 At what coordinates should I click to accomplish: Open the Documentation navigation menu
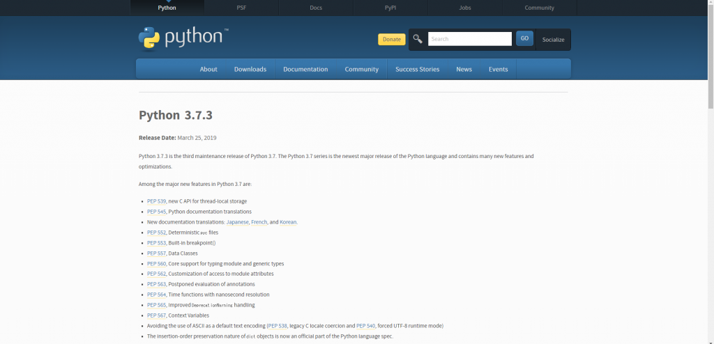click(x=305, y=69)
